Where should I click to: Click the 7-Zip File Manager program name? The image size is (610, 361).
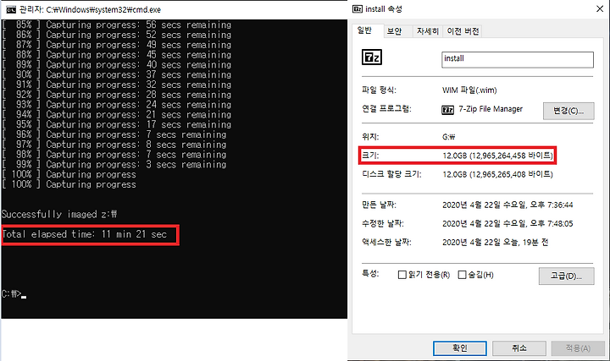pos(491,109)
